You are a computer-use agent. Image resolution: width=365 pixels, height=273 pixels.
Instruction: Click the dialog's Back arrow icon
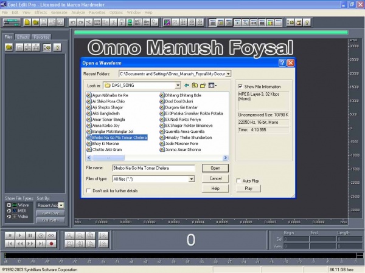(187, 86)
